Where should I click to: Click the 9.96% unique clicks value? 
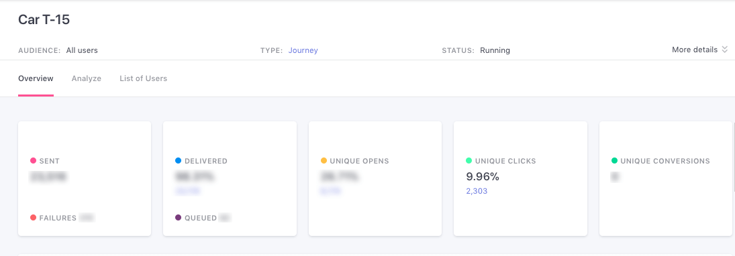tap(483, 176)
